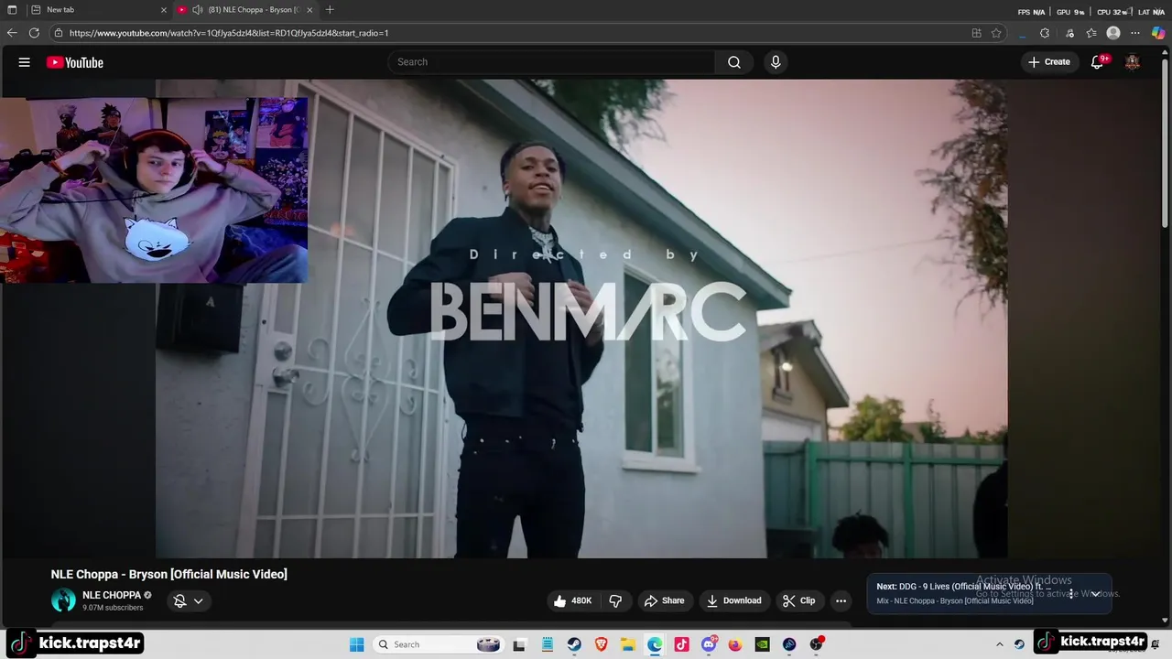Like the video showing 480K likes

[572, 600]
